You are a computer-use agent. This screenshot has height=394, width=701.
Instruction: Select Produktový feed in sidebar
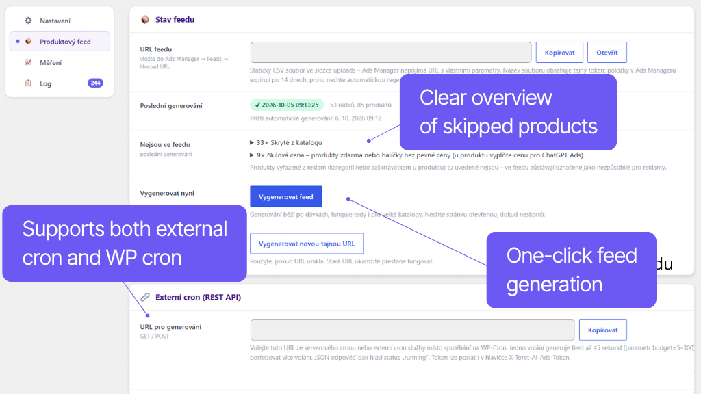pyautogui.click(x=60, y=42)
